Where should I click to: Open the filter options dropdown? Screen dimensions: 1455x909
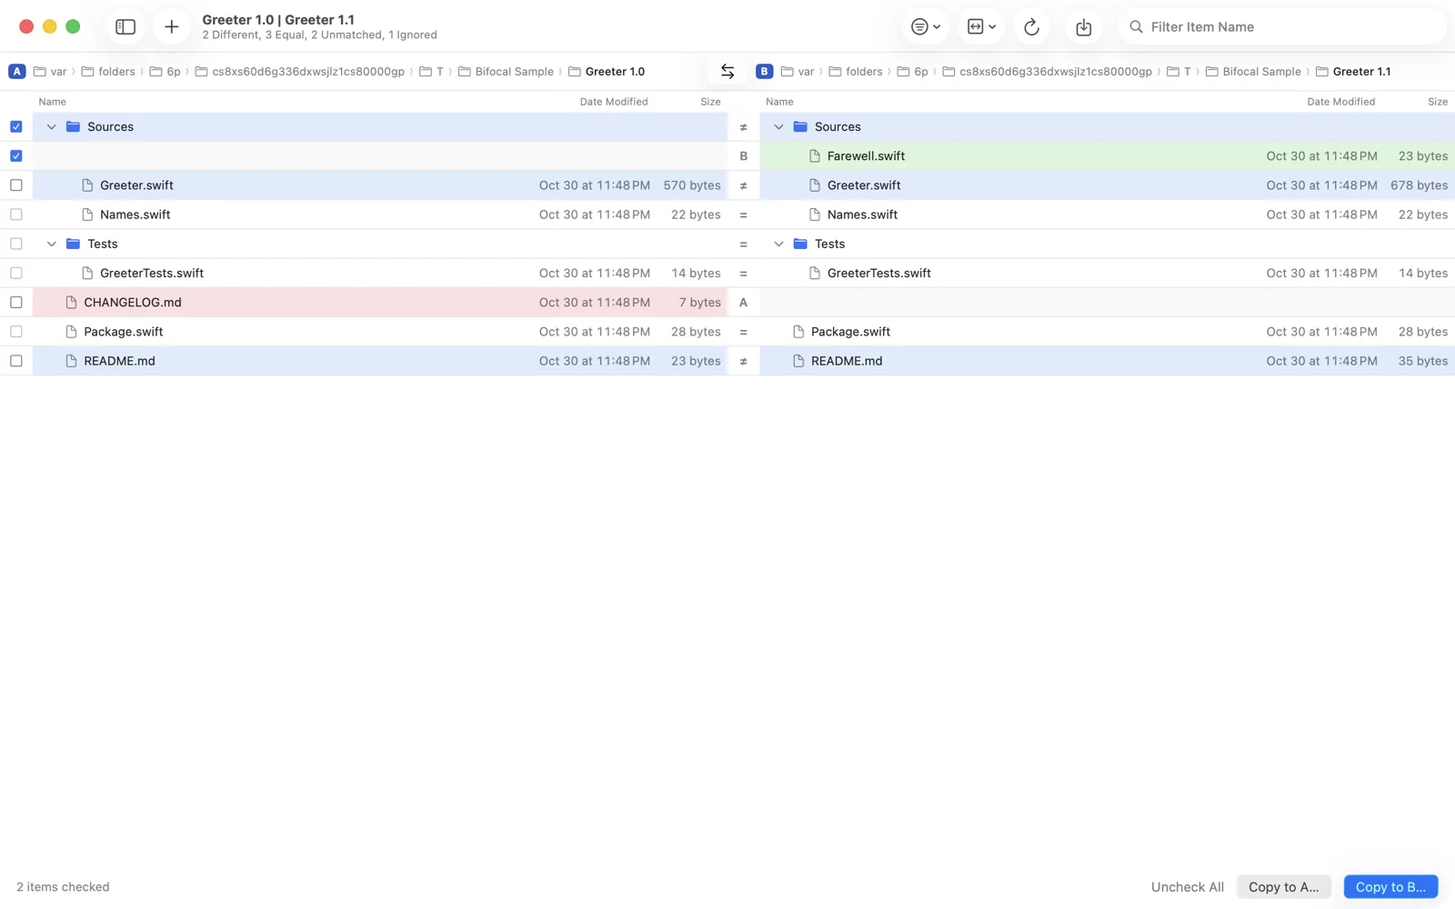tap(926, 27)
